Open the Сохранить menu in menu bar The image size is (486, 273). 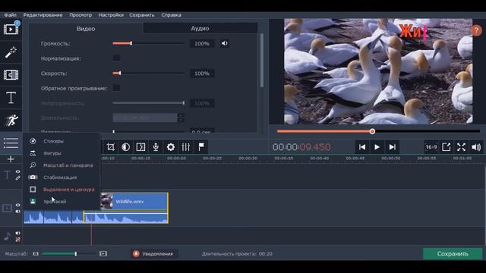point(142,15)
